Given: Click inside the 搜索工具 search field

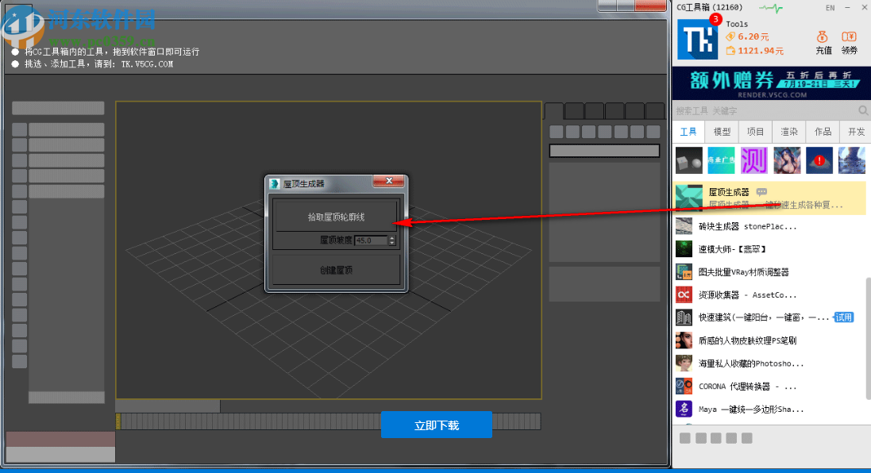Looking at the screenshot, I should coord(754,110).
